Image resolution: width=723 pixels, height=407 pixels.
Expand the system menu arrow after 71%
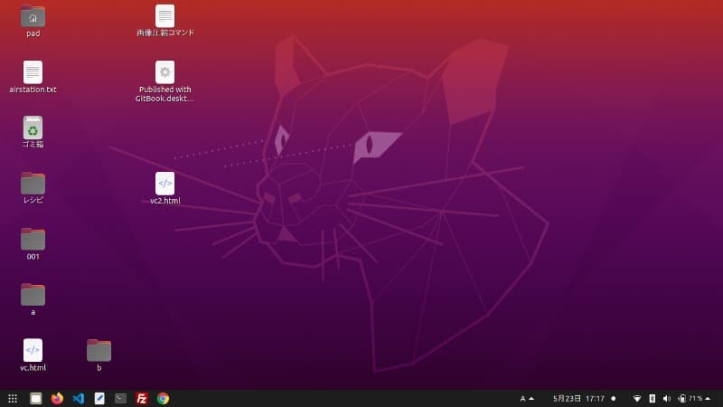coord(708,398)
